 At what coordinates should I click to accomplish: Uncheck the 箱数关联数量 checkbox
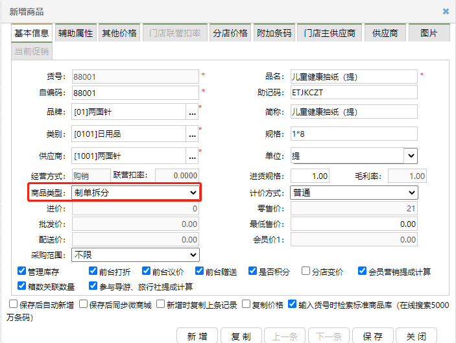point(21,286)
